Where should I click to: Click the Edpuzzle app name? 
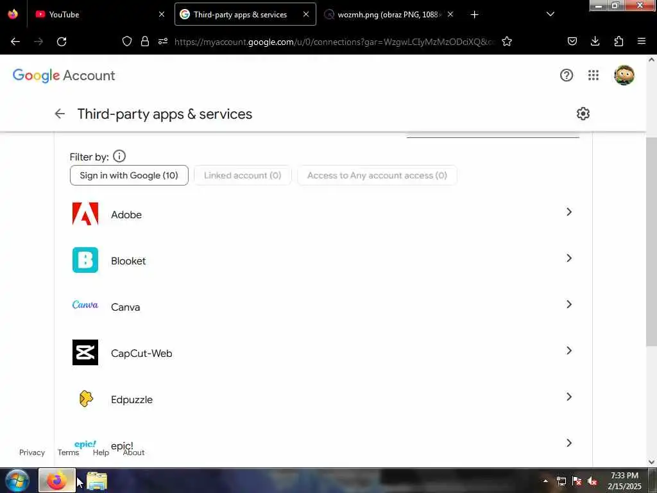132,399
